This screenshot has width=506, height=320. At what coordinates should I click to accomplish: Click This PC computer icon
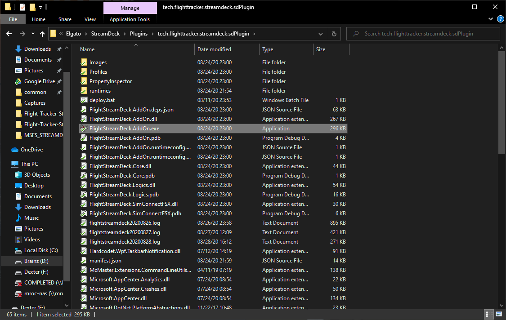click(15, 164)
